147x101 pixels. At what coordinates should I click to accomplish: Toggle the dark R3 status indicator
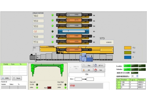pos(53,31)
